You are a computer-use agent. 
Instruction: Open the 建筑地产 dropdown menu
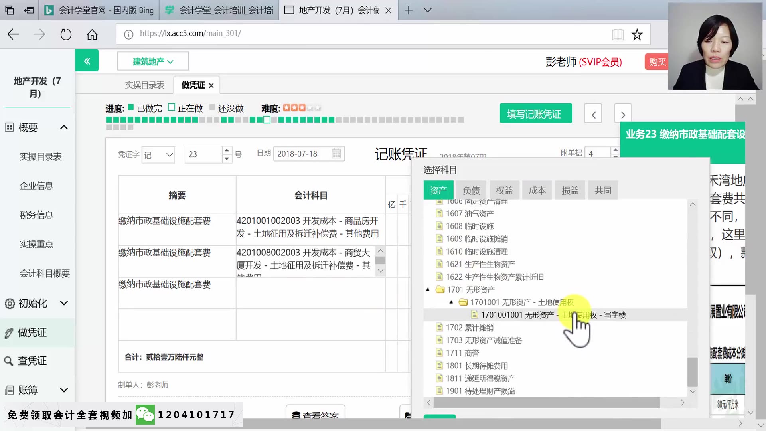click(153, 61)
